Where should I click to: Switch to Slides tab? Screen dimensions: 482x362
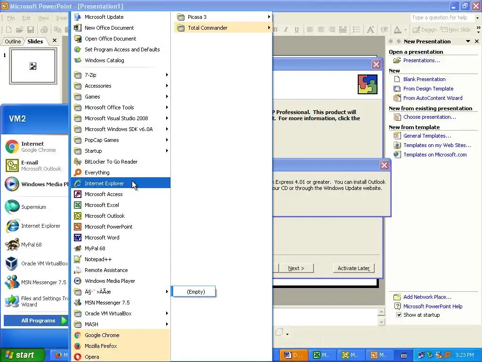(35, 41)
